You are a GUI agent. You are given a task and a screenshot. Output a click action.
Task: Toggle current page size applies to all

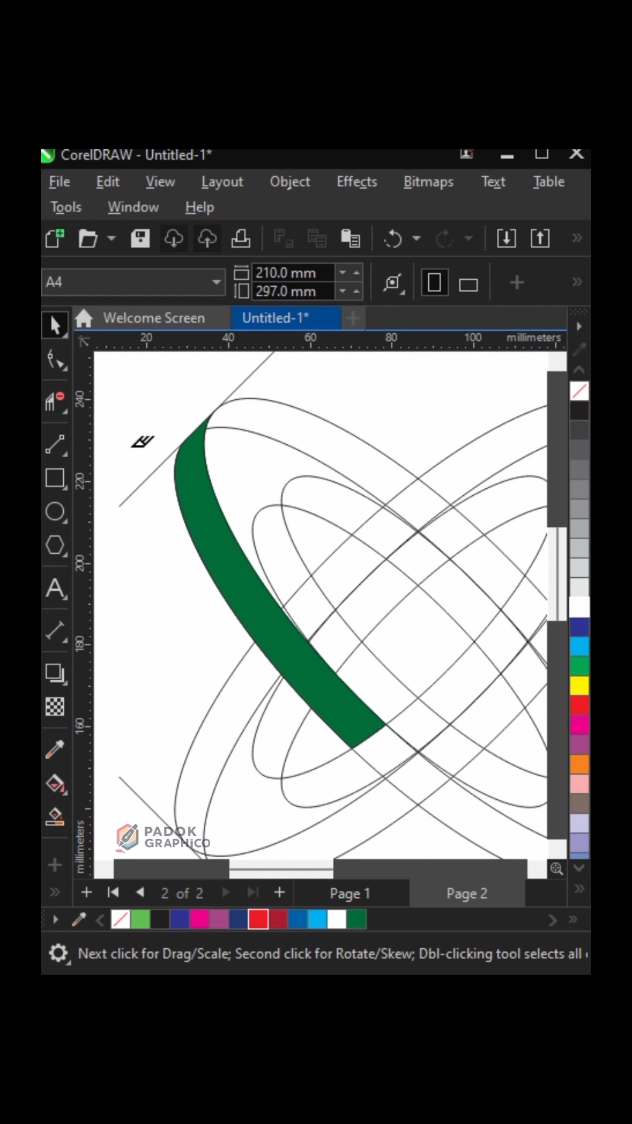click(394, 283)
